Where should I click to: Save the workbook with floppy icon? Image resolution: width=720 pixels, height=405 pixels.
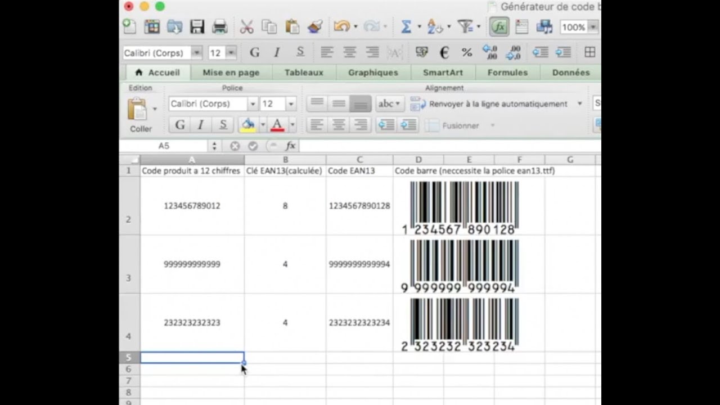coord(197,26)
